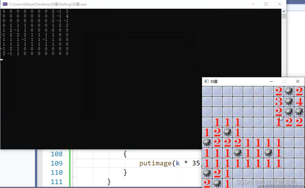
Task: Click the opening brace on line 108
Action: [x=125, y=154]
